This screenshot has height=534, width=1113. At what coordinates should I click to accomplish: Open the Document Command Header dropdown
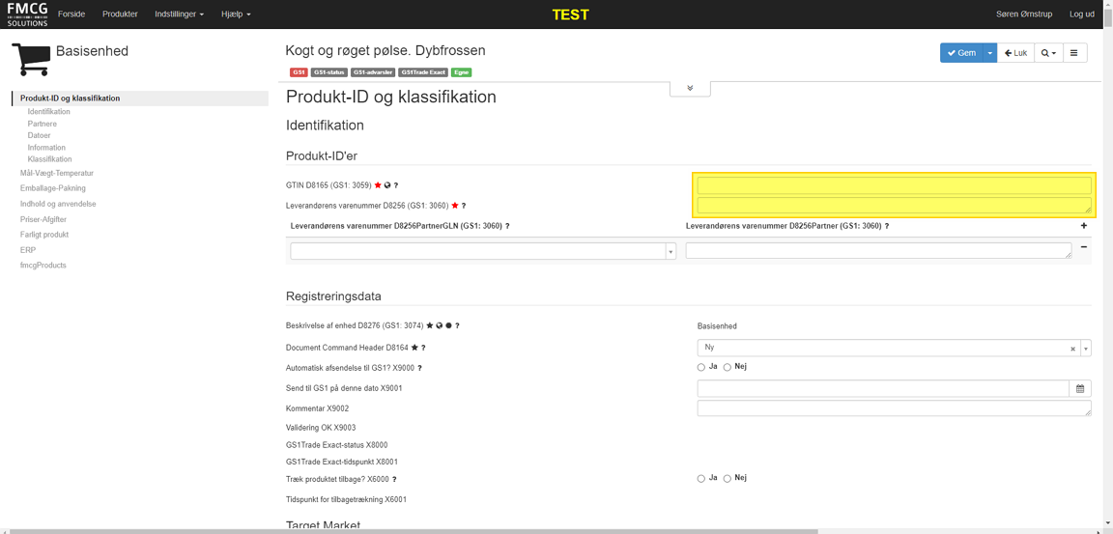[1086, 349]
